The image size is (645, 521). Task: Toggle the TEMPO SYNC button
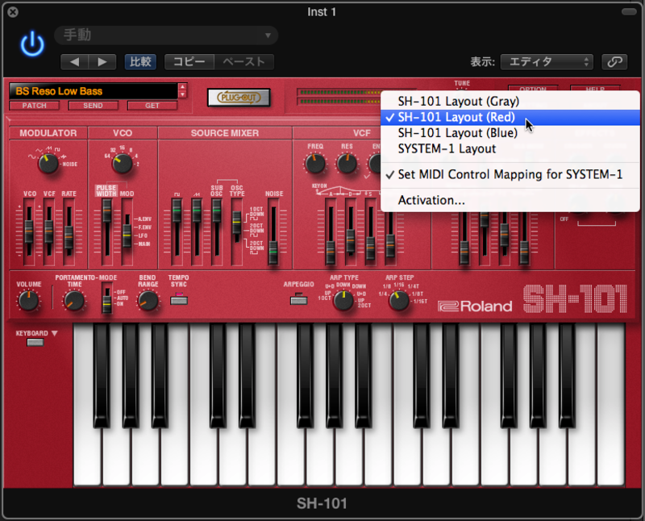click(x=179, y=300)
